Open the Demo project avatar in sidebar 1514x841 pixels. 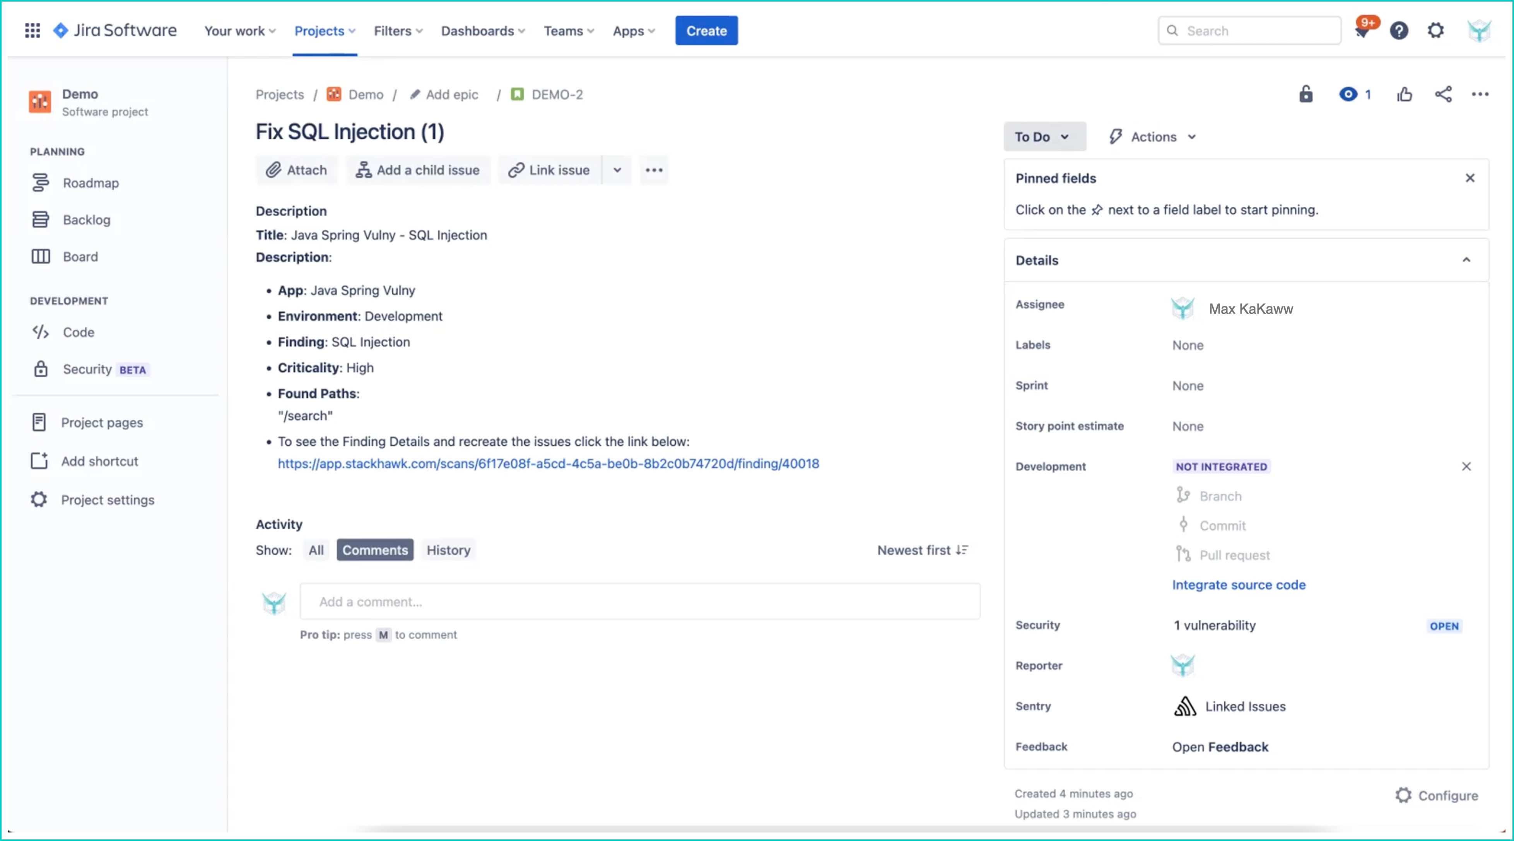click(40, 102)
